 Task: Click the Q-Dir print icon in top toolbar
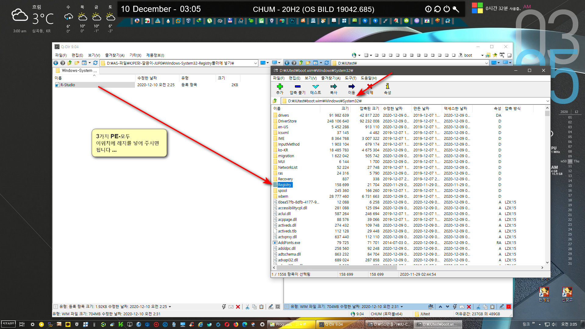[488, 55]
